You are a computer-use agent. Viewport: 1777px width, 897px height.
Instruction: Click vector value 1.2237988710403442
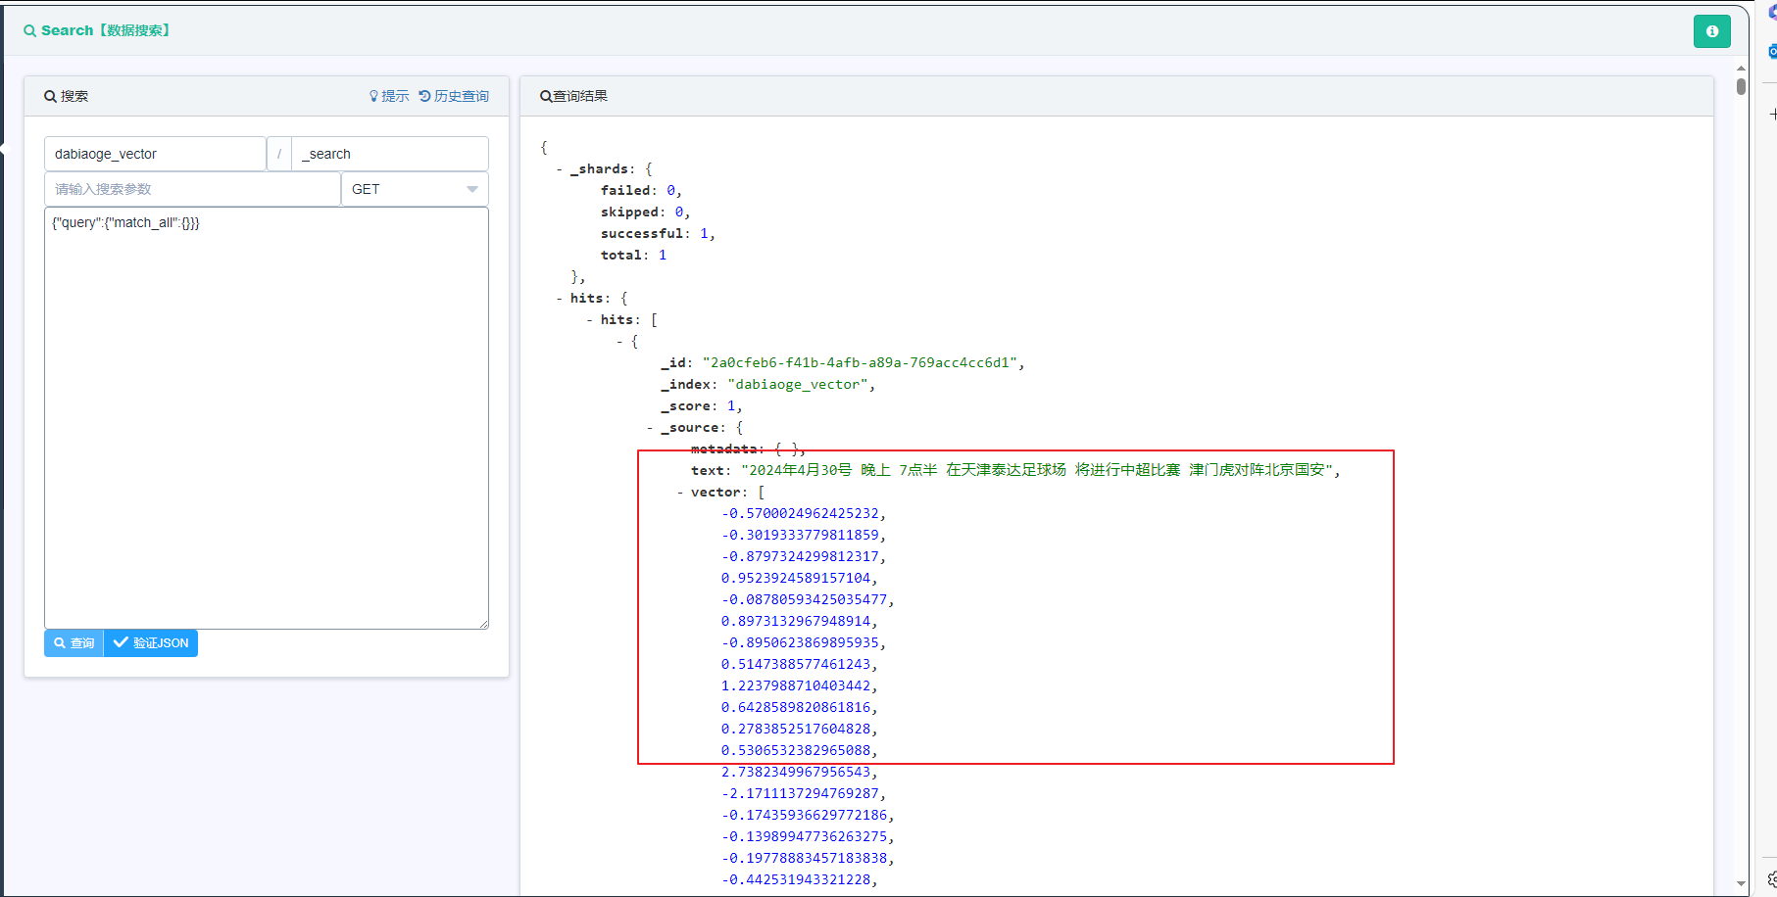click(796, 685)
